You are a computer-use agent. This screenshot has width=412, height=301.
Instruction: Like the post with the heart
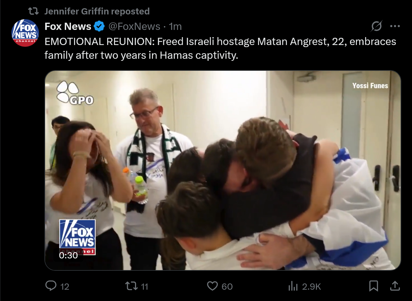(x=212, y=286)
